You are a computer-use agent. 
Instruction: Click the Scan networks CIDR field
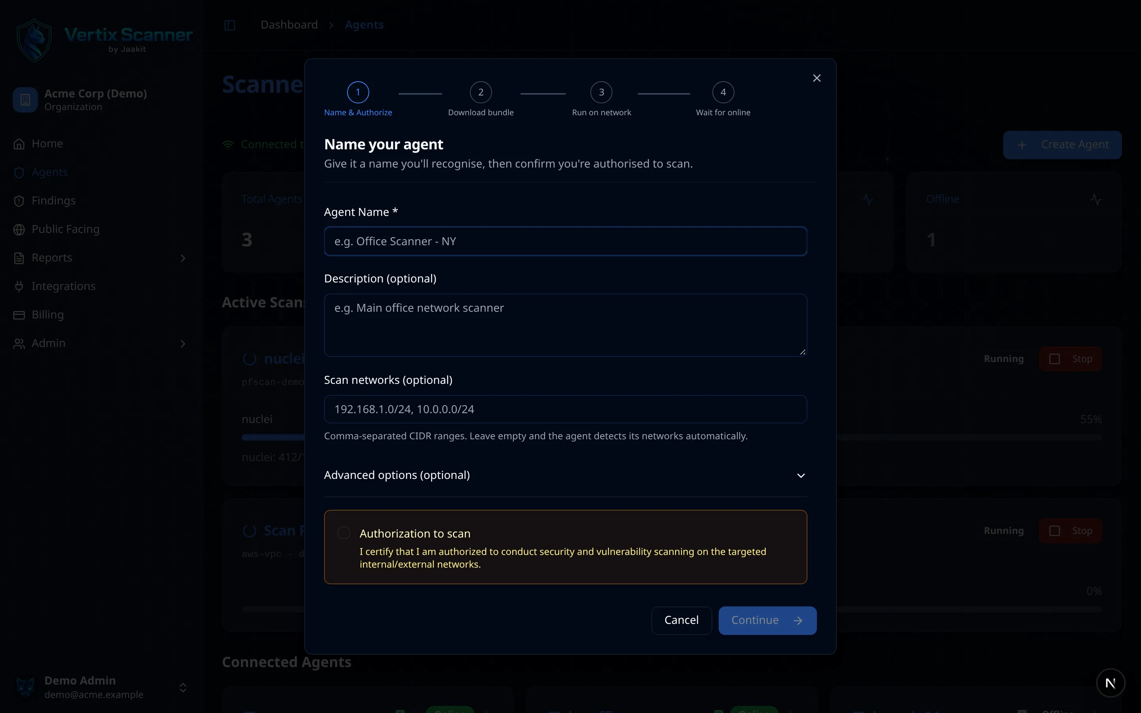[x=565, y=409]
